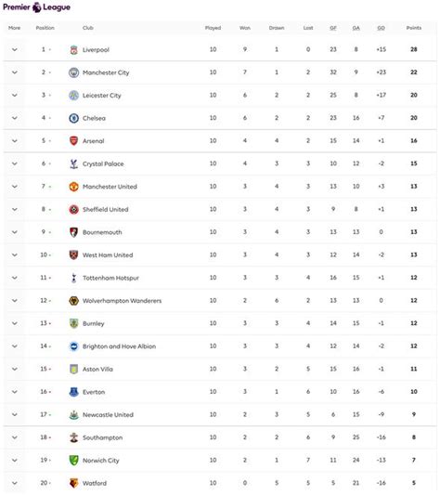This screenshot has height=495, width=440.
Task: Expand the Southampton row chevron
Action: [15, 437]
